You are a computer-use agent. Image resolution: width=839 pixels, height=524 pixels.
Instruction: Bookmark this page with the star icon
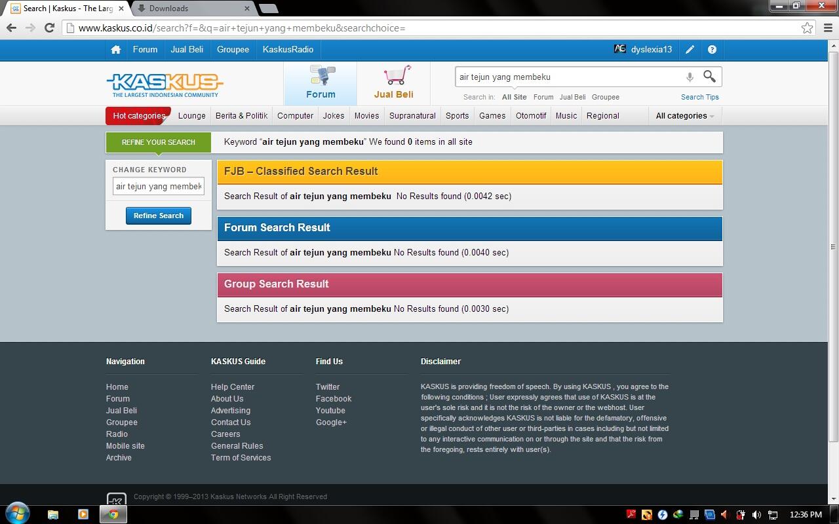coord(808,28)
